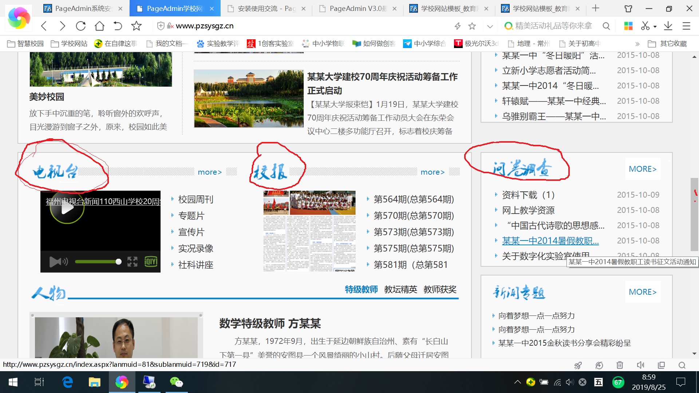The width and height of the screenshot is (699, 393).
Task: Open the 智慧校园 bookmarks folder
Action: pos(25,44)
